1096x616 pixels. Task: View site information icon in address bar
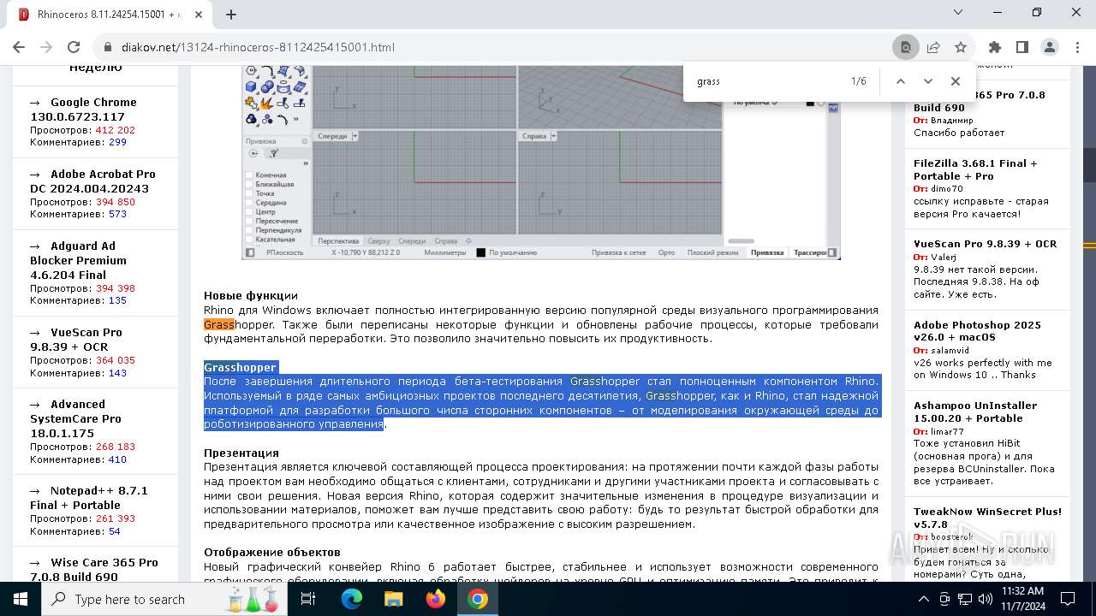pyautogui.click(x=108, y=47)
